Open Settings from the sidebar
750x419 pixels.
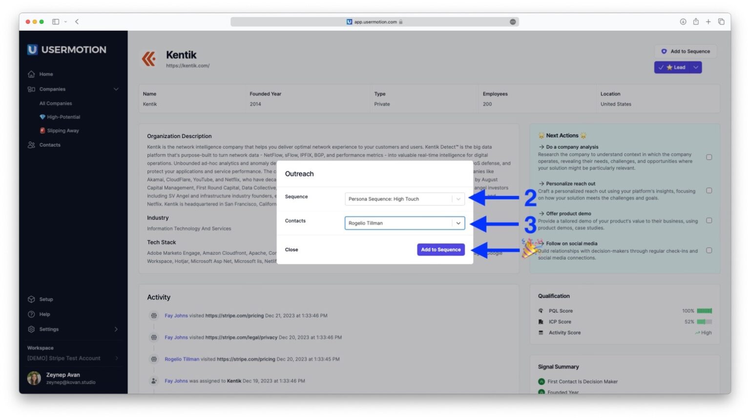point(31,329)
